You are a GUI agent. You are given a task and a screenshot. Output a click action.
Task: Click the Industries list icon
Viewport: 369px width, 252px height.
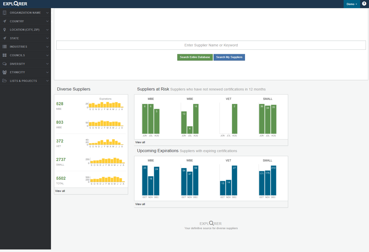click(x=5, y=47)
